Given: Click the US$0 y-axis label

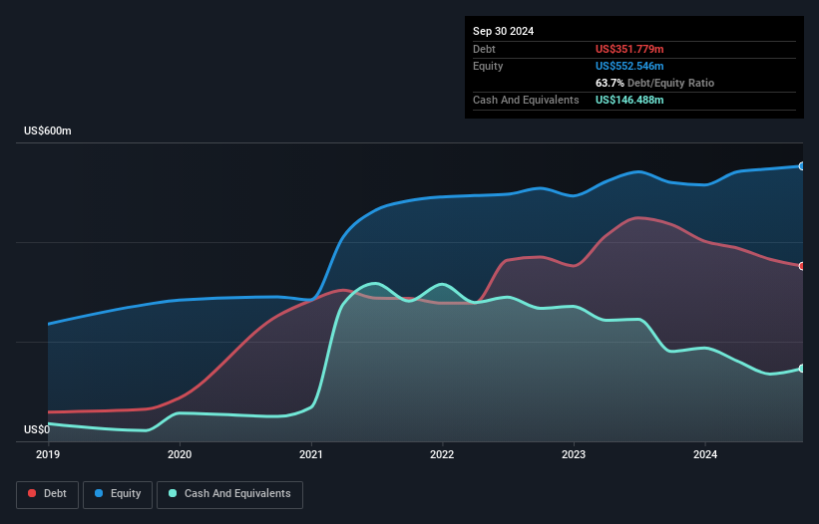Looking at the screenshot, I should pyautogui.click(x=37, y=429).
